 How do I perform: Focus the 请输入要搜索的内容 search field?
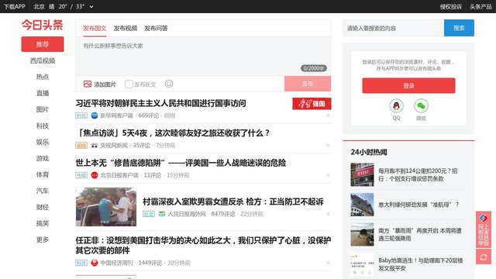[x=394, y=28]
